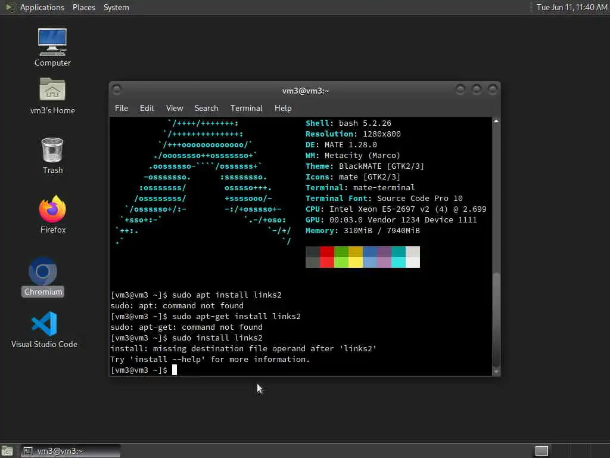Close the terminal window
The height and width of the screenshot is (458, 610).
tap(493, 90)
